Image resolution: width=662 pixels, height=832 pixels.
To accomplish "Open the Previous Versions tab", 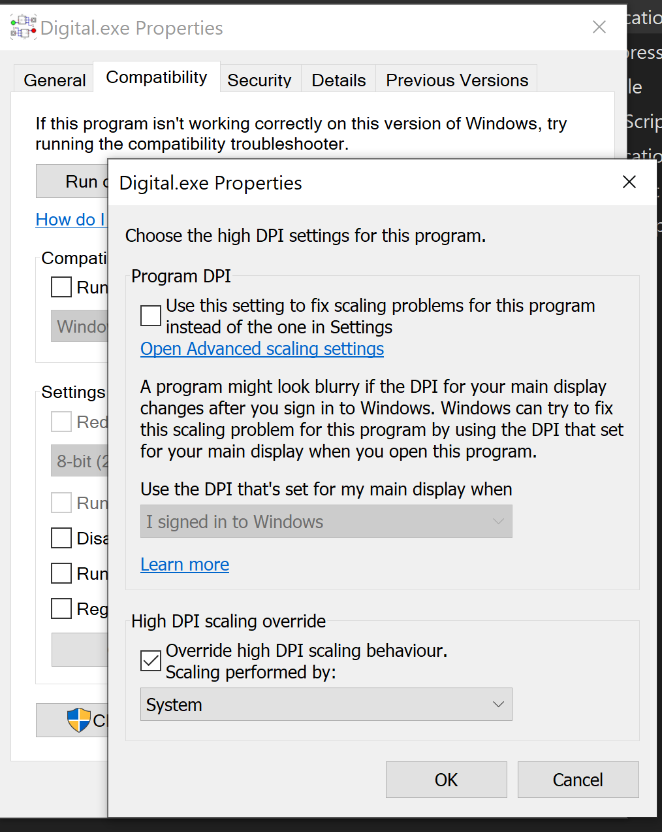I will 456,79.
